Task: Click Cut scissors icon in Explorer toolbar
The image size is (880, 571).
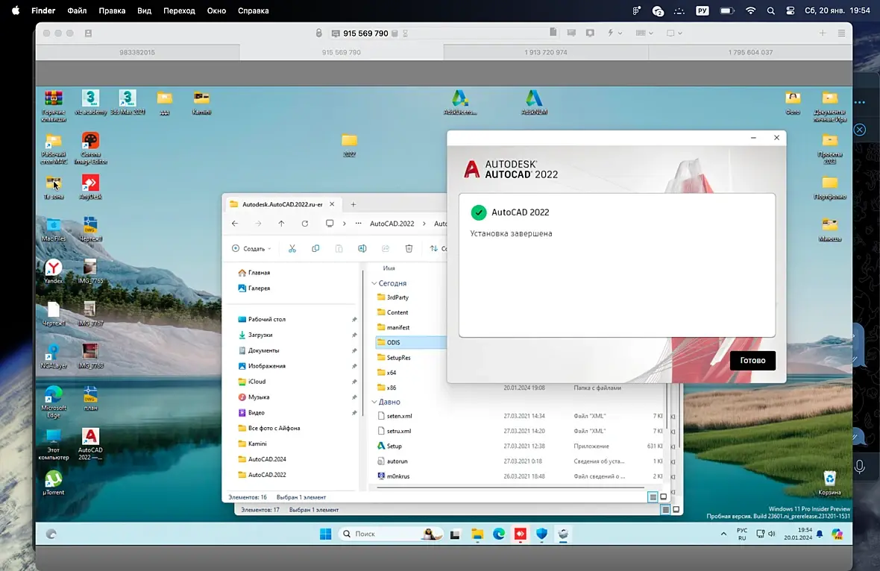Action: click(292, 248)
